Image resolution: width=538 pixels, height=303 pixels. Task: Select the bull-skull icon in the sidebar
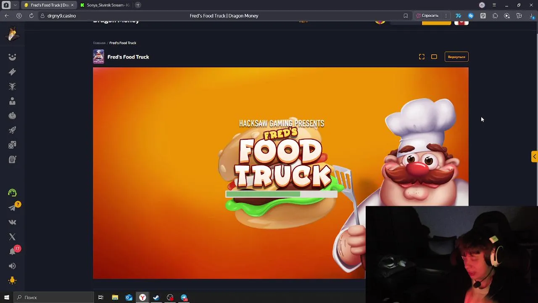tap(12, 86)
